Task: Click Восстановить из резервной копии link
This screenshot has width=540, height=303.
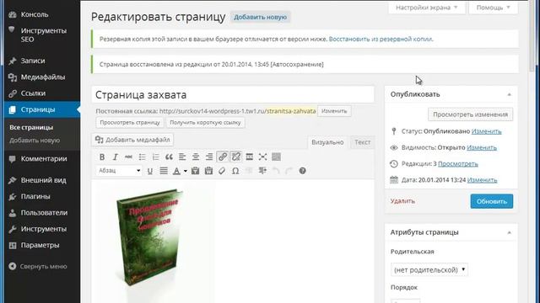Action: 381,40
